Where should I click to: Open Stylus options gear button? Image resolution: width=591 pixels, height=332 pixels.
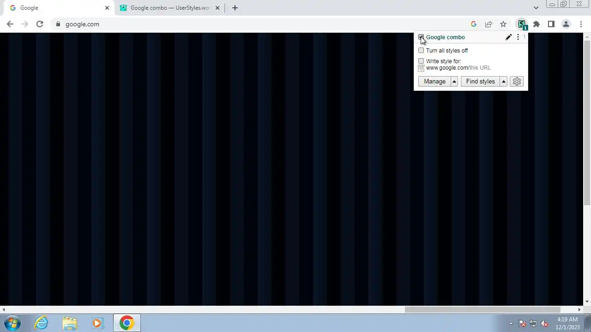(517, 82)
